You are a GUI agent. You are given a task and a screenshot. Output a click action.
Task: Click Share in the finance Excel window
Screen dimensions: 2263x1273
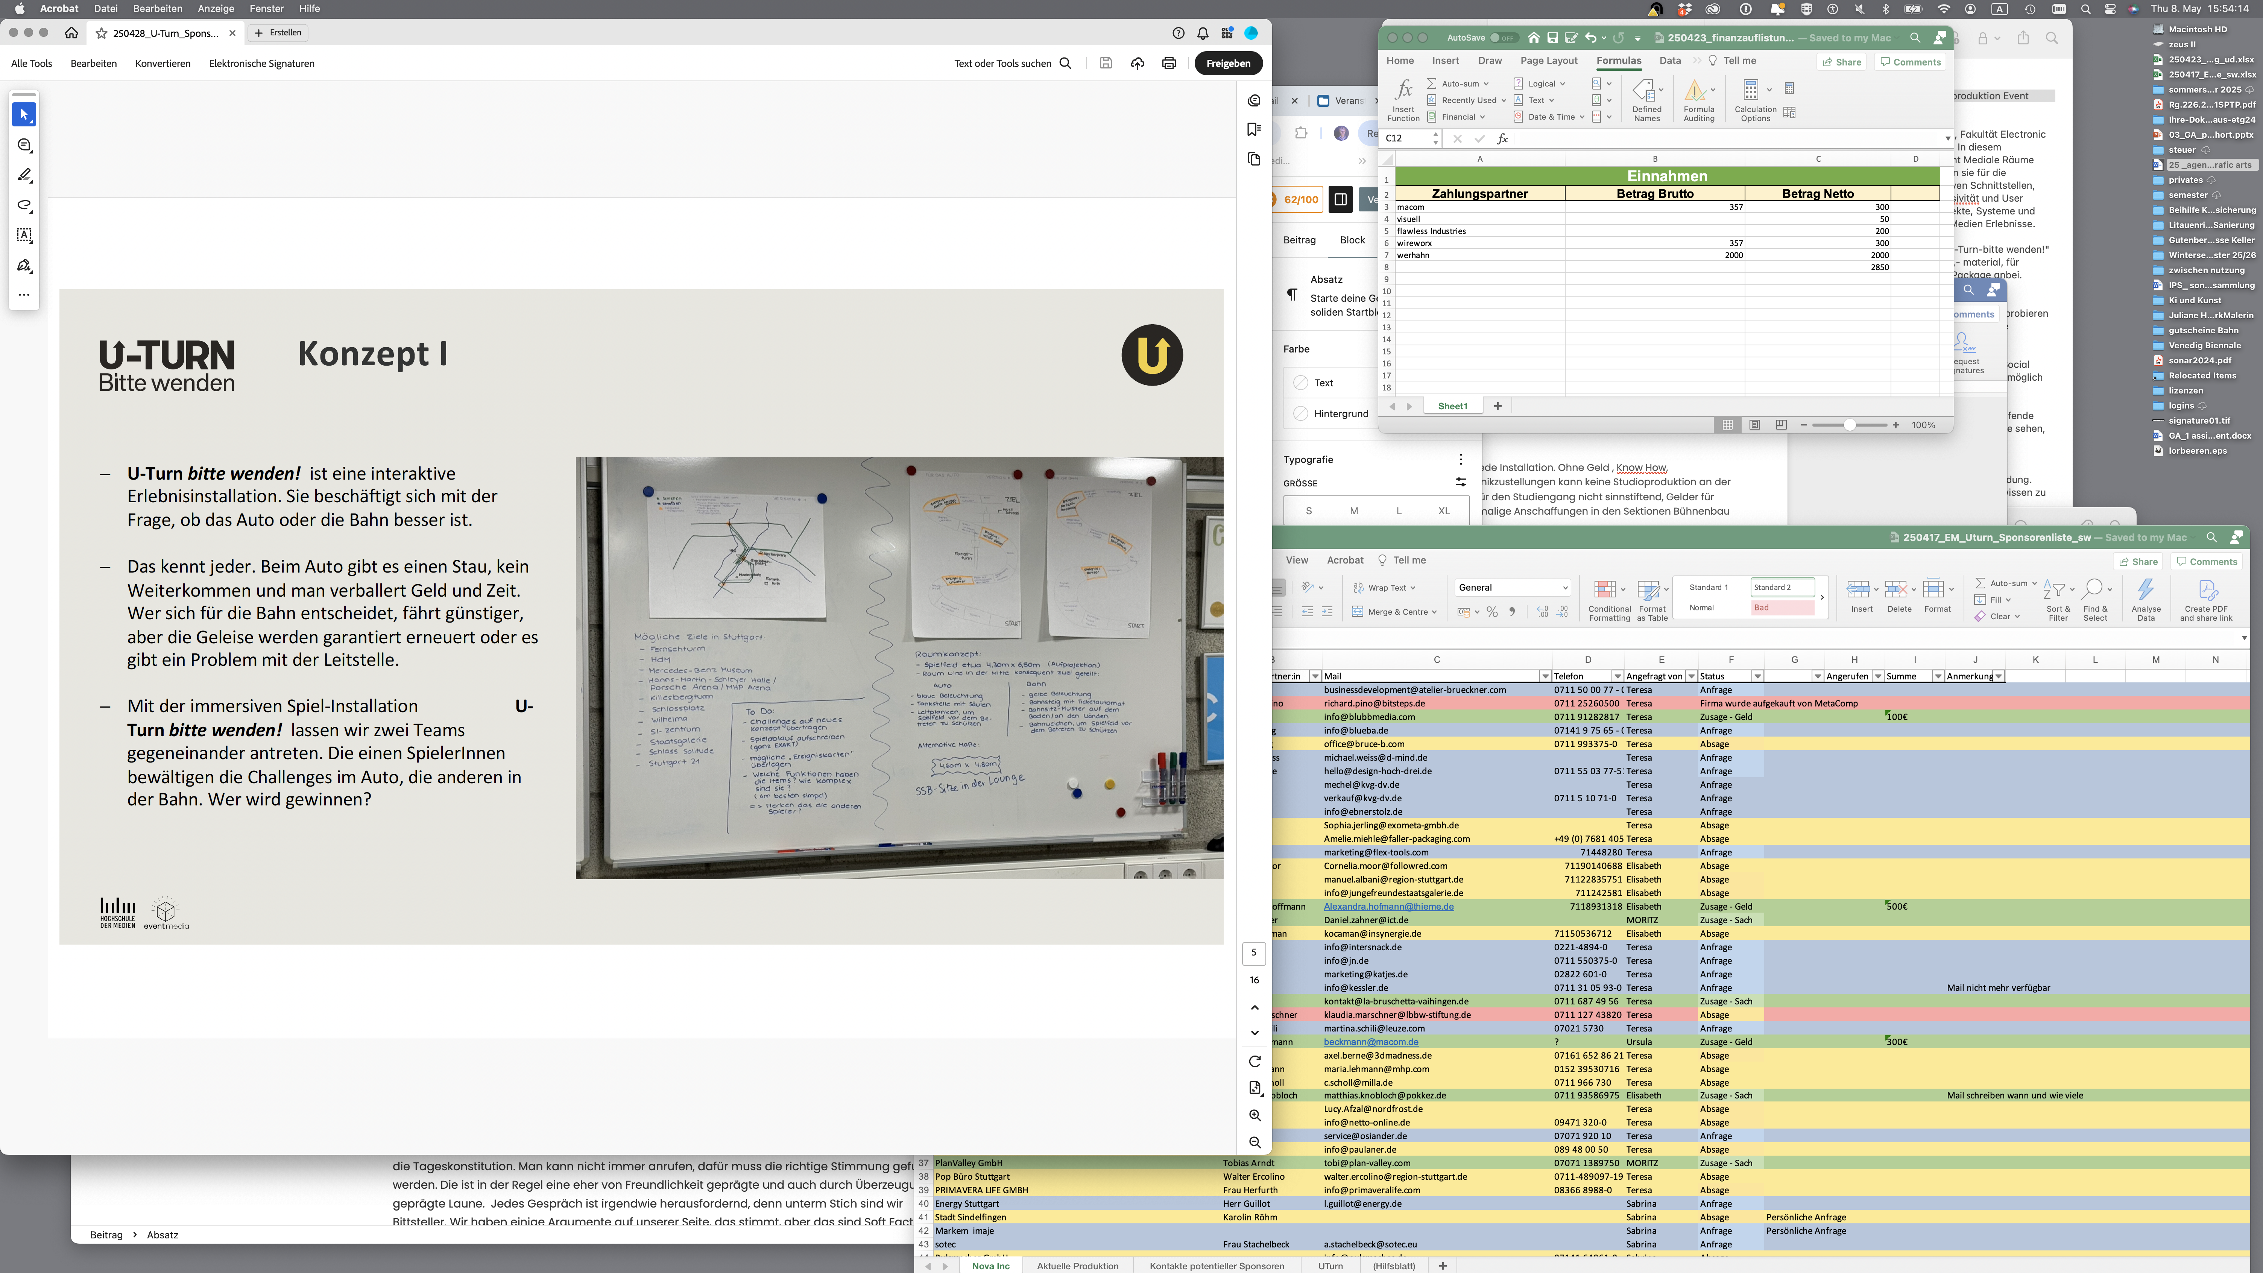coord(1841,62)
